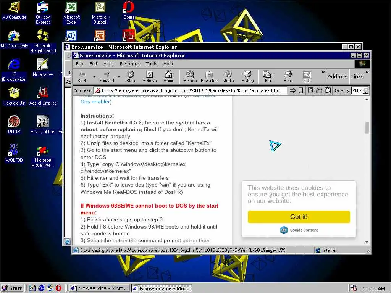The image size is (391, 293).
Task: Open the History pane
Action: click(x=247, y=76)
